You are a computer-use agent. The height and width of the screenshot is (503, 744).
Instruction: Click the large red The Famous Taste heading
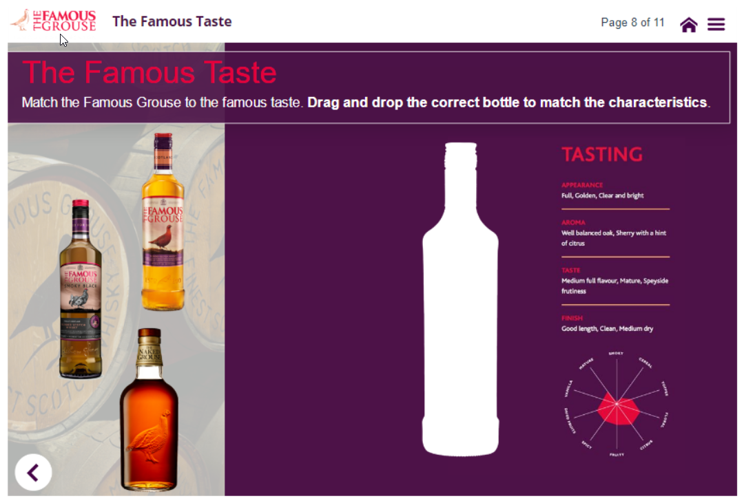(x=149, y=72)
